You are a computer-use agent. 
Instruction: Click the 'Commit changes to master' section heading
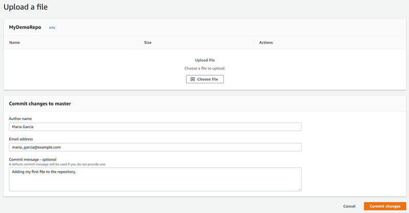(x=40, y=104)
